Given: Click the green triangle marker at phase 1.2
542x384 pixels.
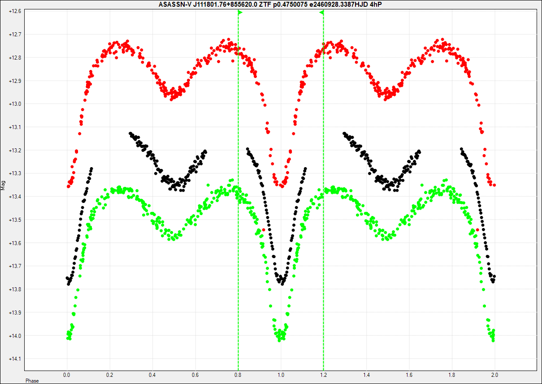Looking at the screenshot, I should pyautogui.click(x=321, y=13).
